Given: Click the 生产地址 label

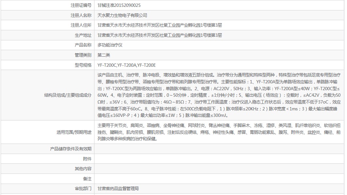Looking at the screenshot, I should point(83,35).
